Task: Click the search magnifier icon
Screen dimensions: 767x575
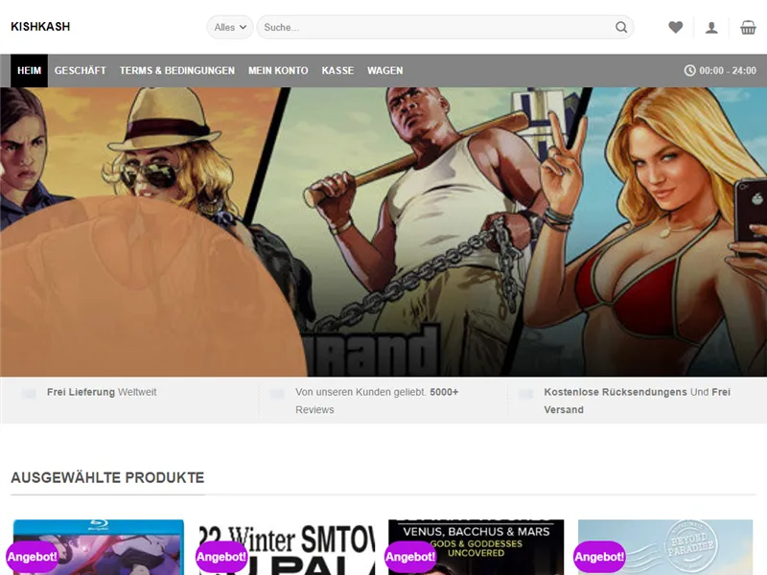Action: [x=621, y=28]
